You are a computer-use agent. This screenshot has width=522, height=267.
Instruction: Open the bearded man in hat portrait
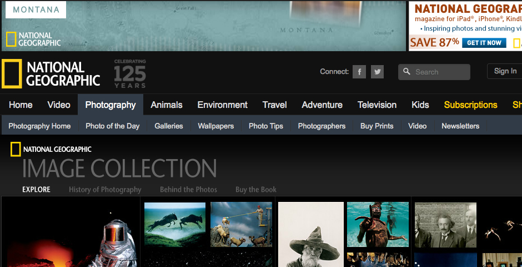tap(311, 234)
